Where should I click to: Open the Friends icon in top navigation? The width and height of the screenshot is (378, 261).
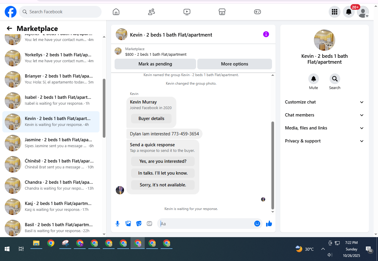point(151,12)
